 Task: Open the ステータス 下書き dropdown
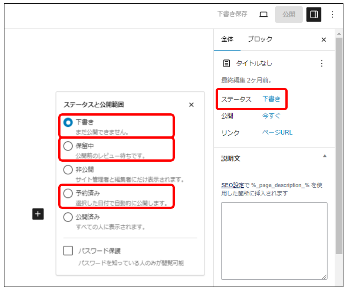point(271,99)
